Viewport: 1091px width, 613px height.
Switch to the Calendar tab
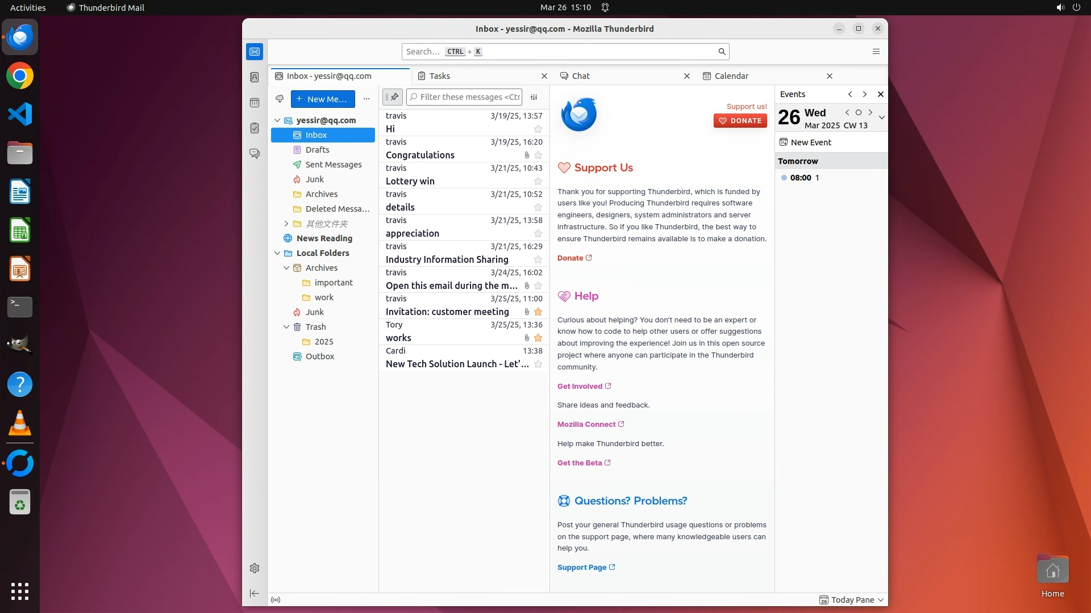click(x=731, y=76)
